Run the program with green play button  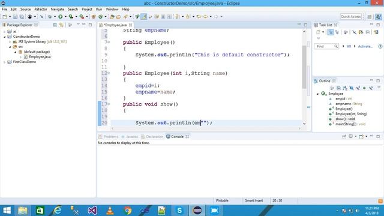[x=60, y=17]
